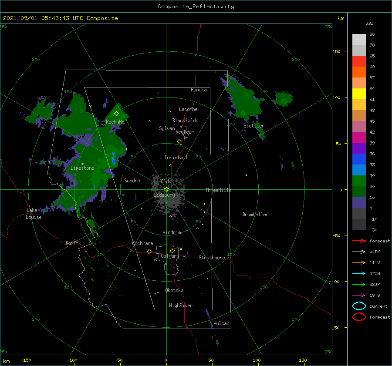This screenshot has width=392, height=366.
Task: Click the red forecast ellipse icon
Action: click(x=359, y=317)
